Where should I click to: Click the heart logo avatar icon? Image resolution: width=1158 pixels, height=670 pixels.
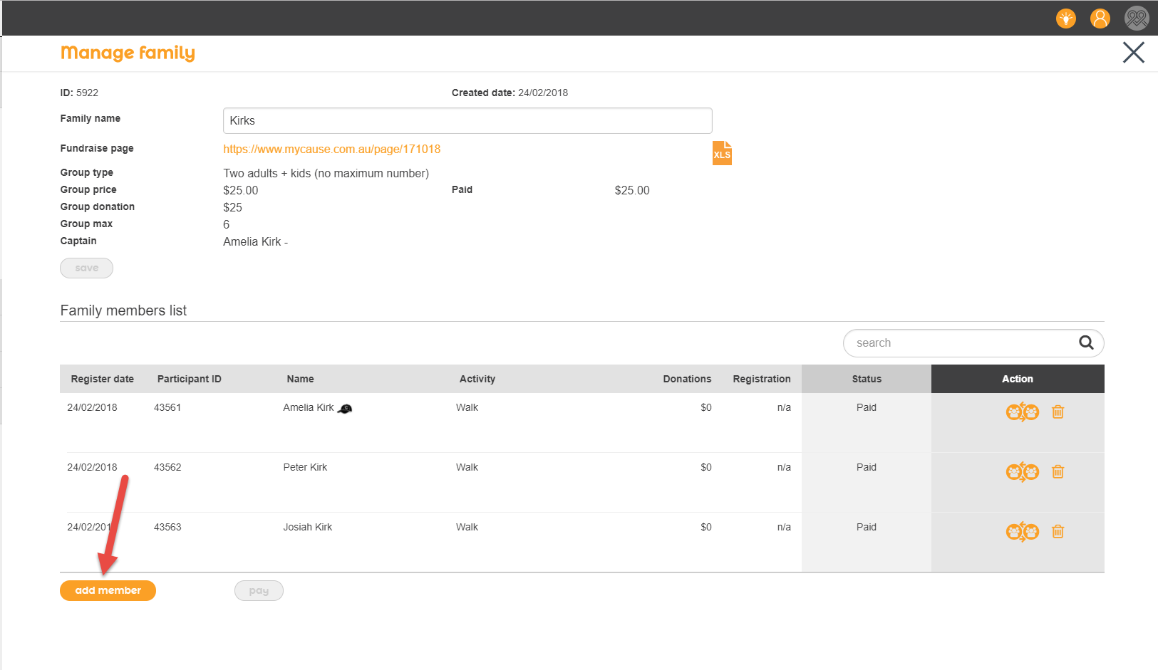pyautogui.click(x=1137, y=19)
